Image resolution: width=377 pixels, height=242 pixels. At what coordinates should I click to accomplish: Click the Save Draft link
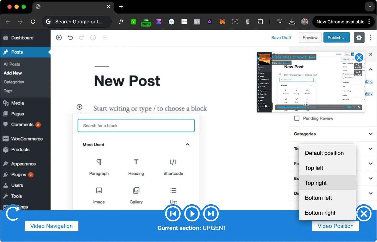coord(281,38)
